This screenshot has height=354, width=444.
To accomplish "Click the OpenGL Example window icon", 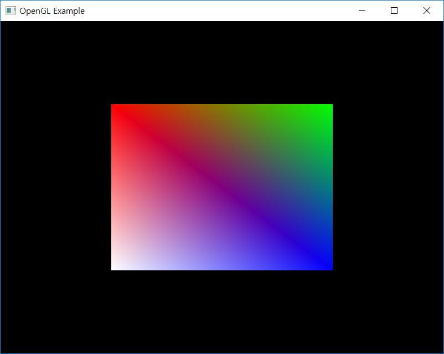I will [x=11, y=11].
